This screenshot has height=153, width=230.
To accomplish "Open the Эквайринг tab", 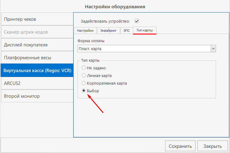I will click(x=109, y=31).
